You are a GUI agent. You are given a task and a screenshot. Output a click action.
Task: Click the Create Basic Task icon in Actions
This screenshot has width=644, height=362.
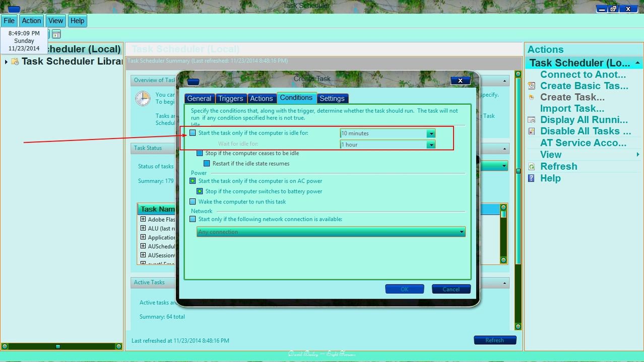click(531, 86)
